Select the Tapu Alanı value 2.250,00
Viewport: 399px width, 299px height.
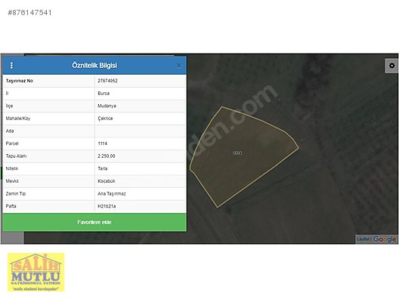click(107, 156)
